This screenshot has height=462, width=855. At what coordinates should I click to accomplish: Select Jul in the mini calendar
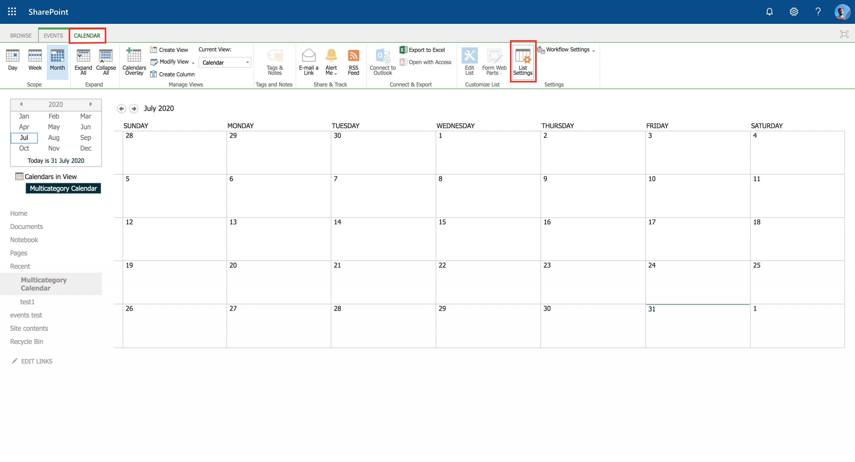pyautogui.click(x=24, y=137)
